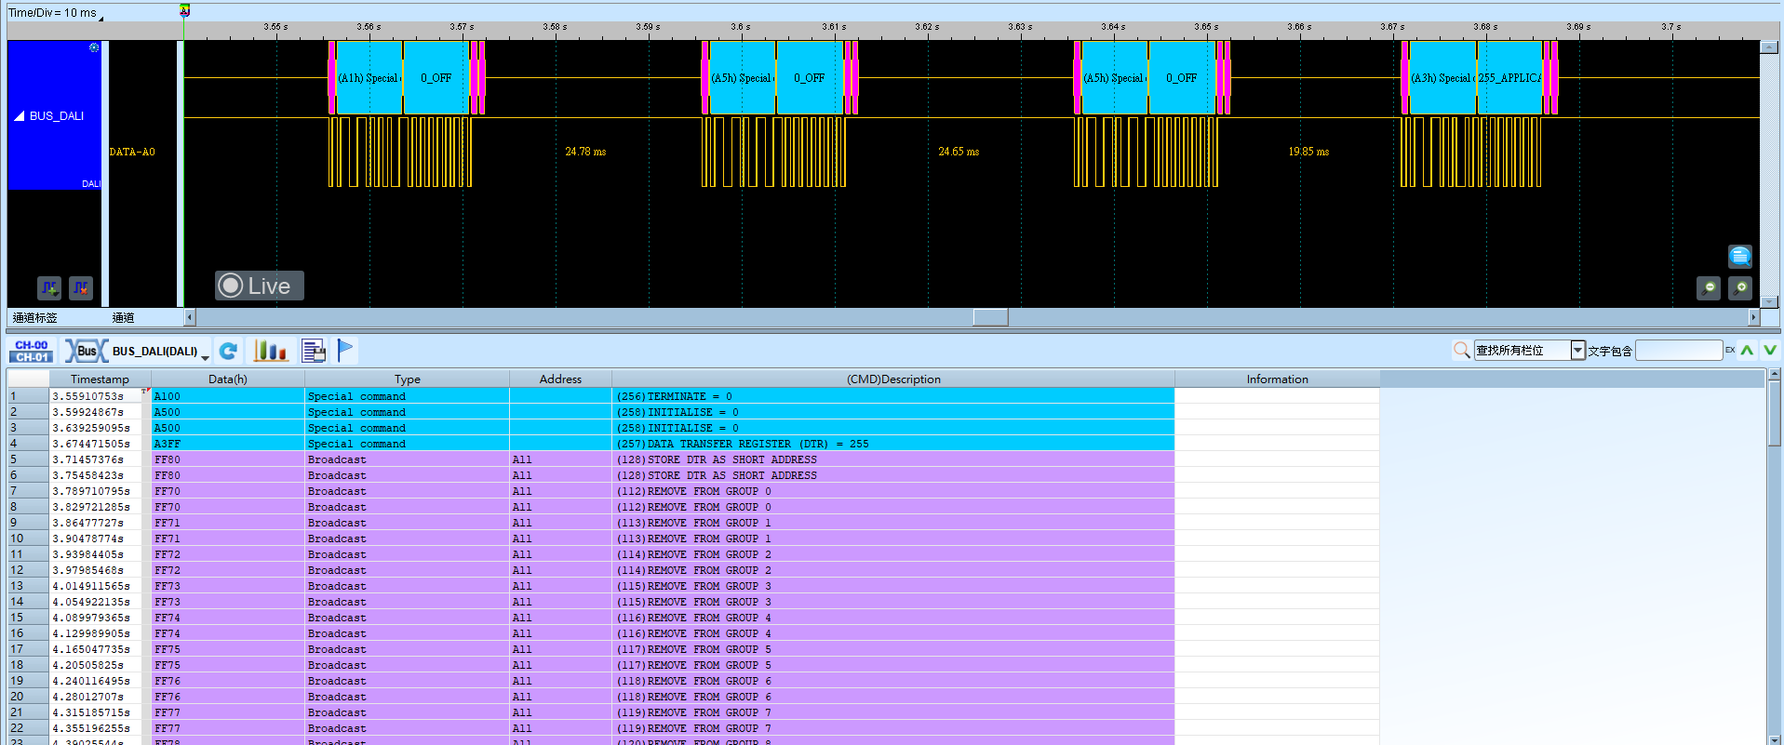
Task: Click the waveform zoom in magnifier
Action: [x=1740, y=288]
